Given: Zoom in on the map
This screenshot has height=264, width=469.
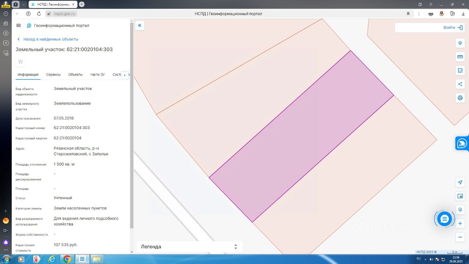Looking at the screenshot, I should (460, 223).
